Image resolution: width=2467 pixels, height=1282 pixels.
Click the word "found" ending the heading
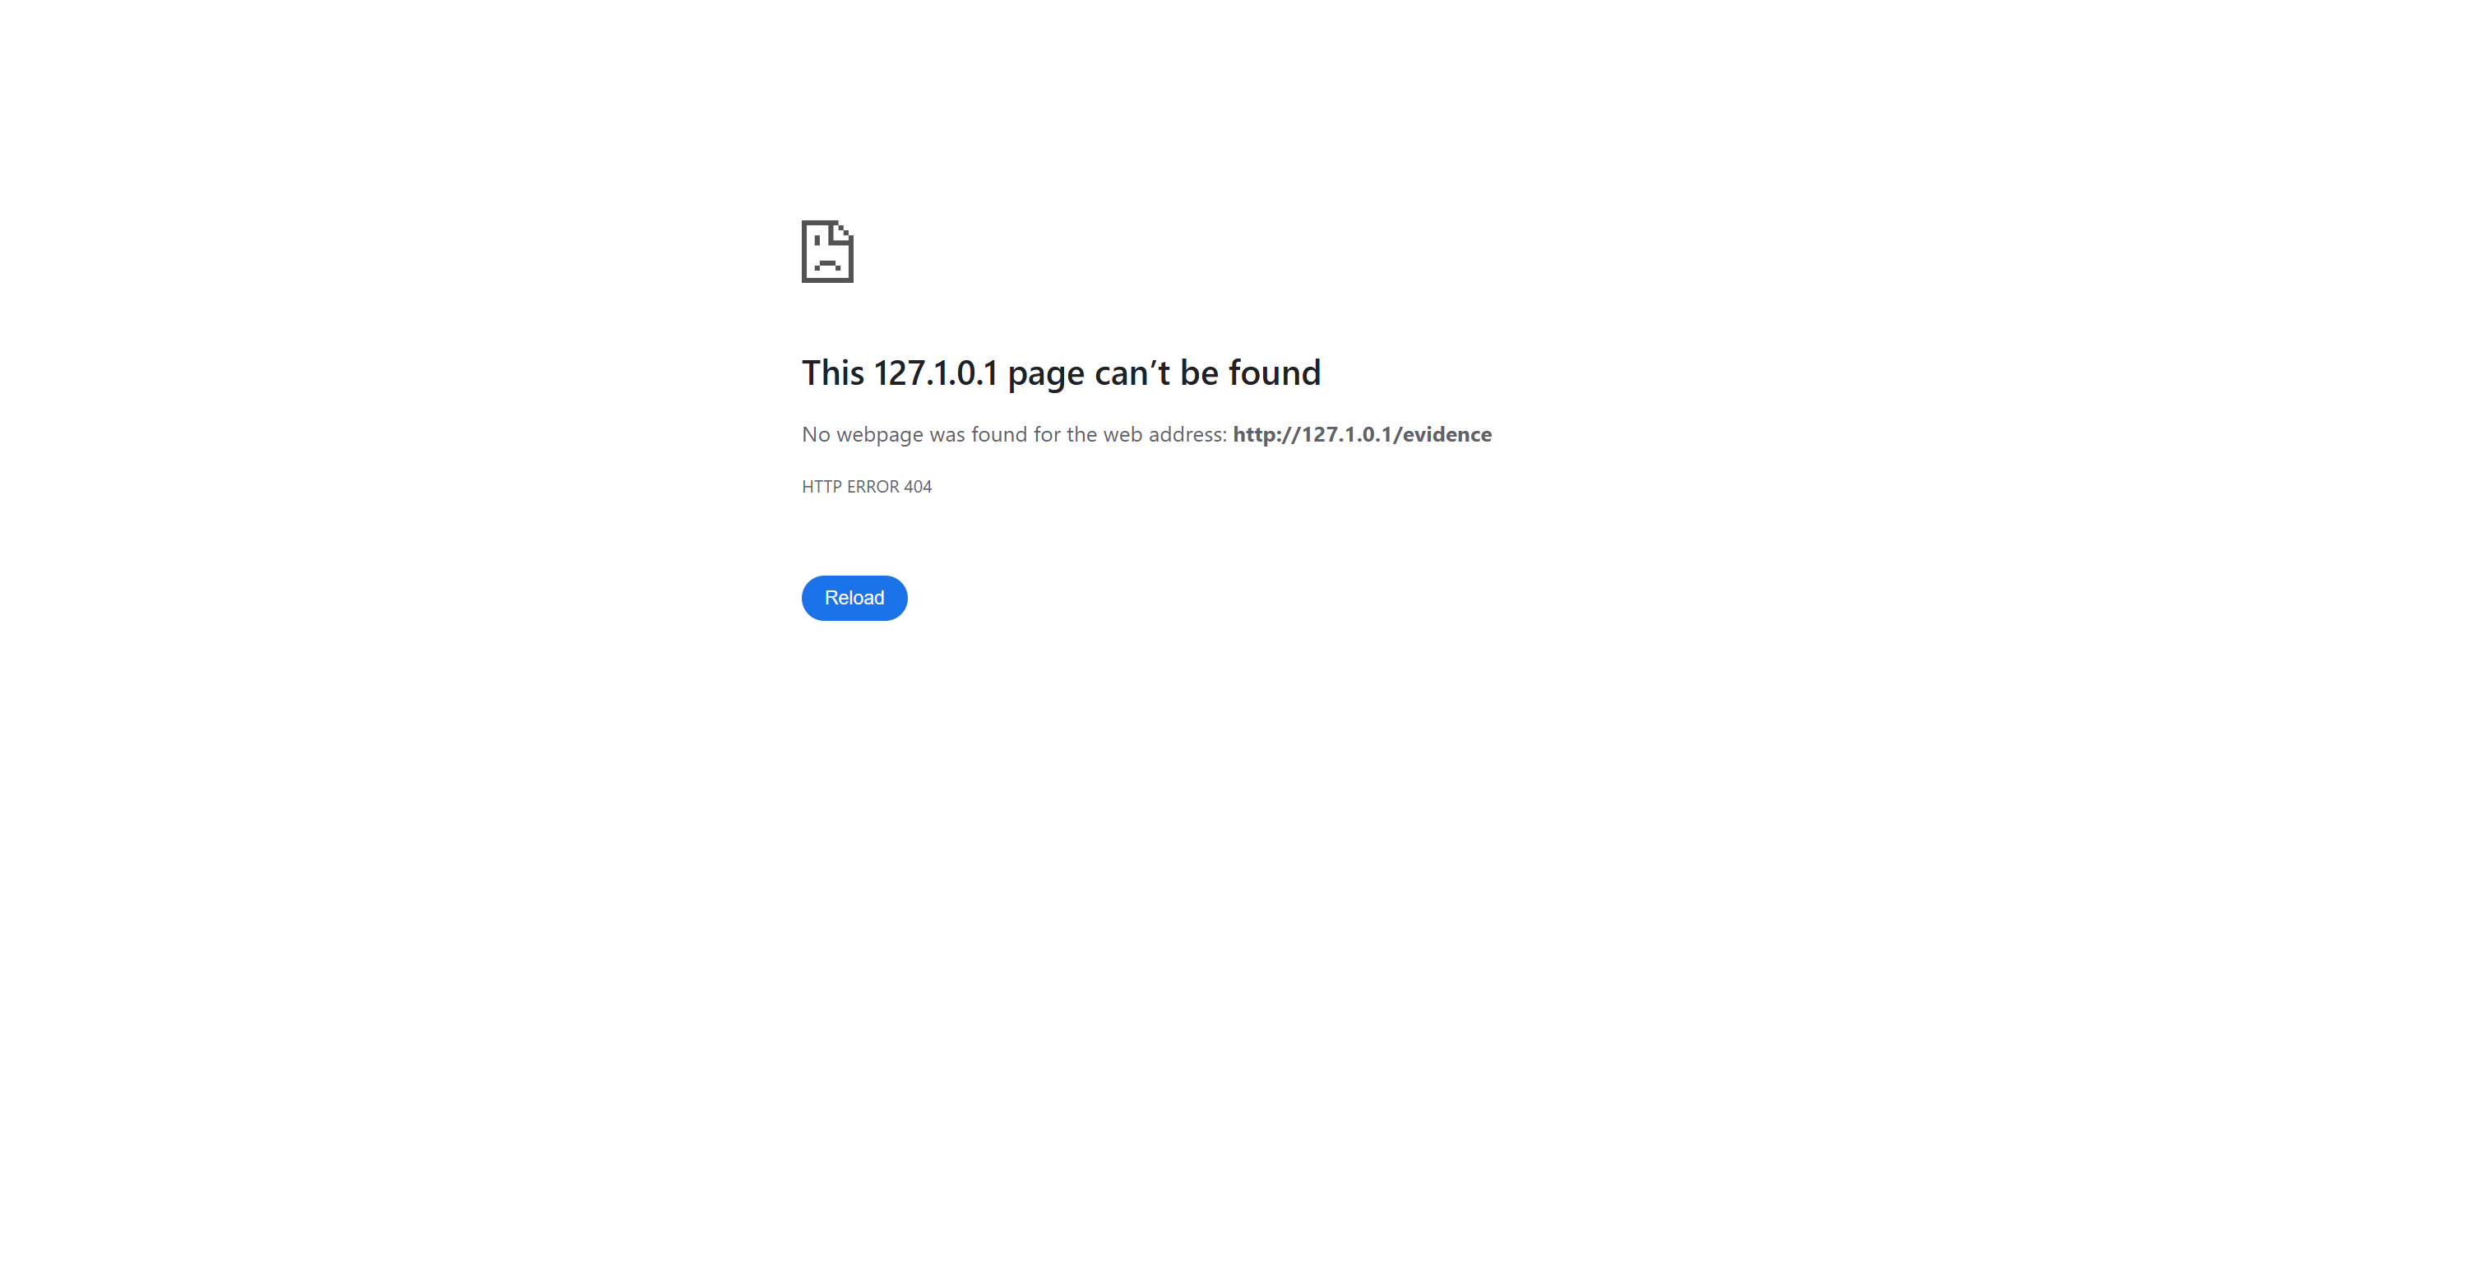[1275, 373]
